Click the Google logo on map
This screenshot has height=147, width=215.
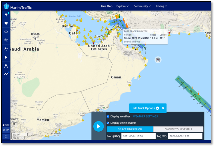point(17,131)
